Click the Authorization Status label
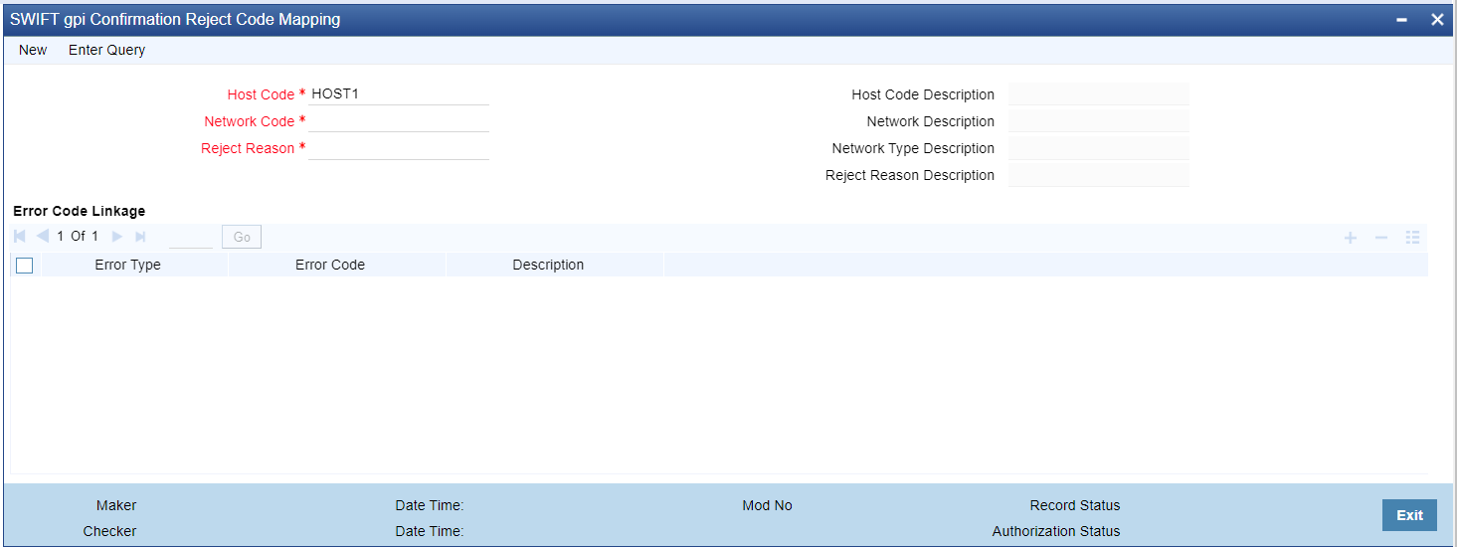Screen dimensions: 1457x547 click(1056, 531)
